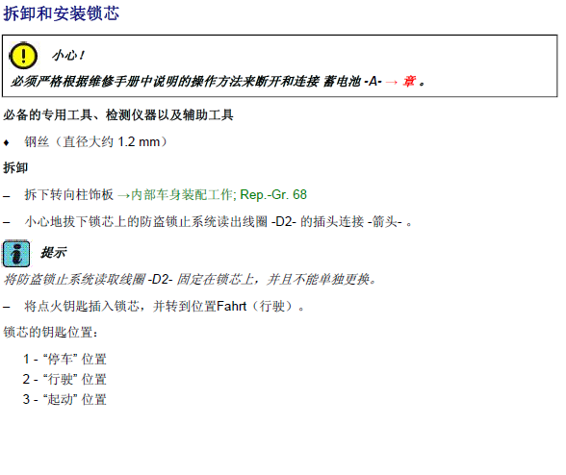Click the step mentioning 读出线圈 -D2- 的插头连接
Screen dimensions: 566x475
(219, 221)
